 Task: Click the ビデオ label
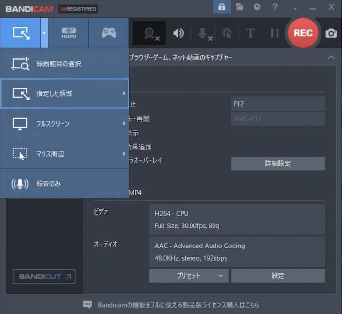(x=101, y=211)
